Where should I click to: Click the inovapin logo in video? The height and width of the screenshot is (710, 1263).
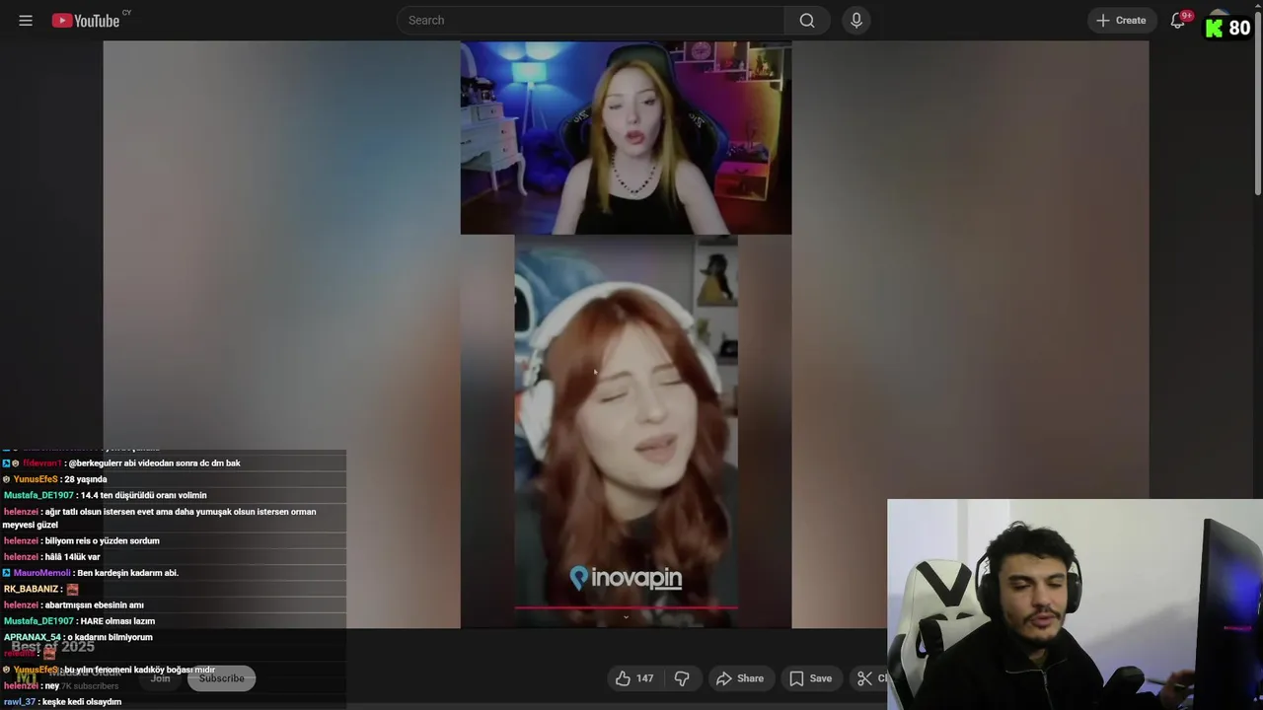tap(626, 578)
